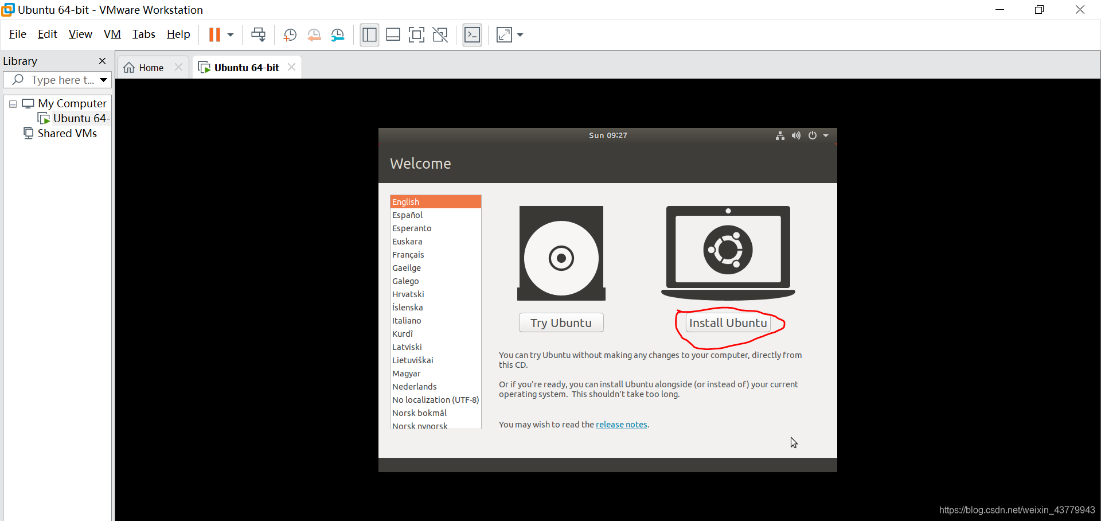Enter full screen mode

click(x=416, y=35)
